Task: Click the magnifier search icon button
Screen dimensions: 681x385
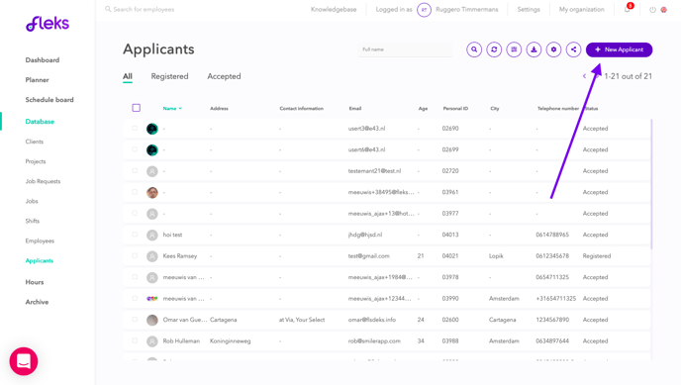Action: click(x=474, y=49)
